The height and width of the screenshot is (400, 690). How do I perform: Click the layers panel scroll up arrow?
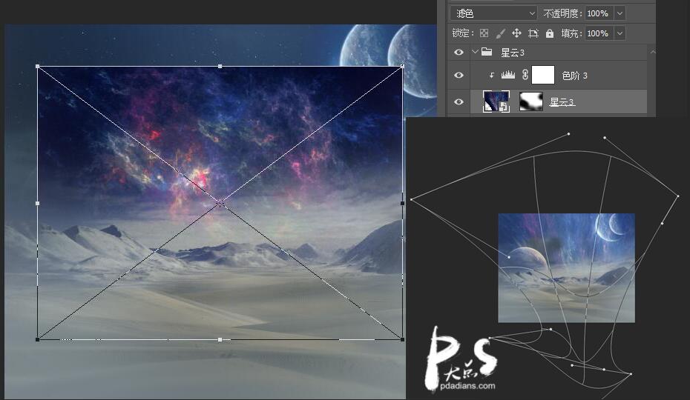[x=653, y=52]
